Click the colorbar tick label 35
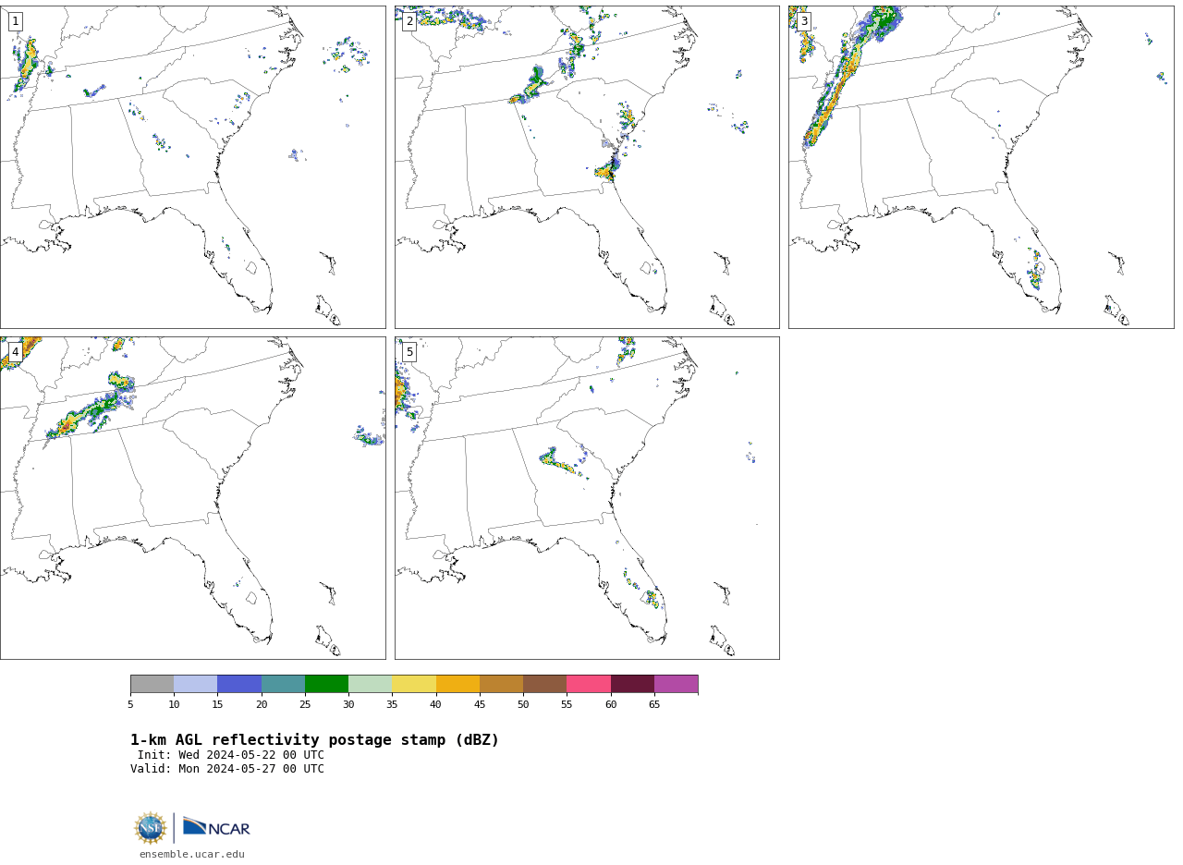Image resolution: width=1183 pixels, height=865 pixels. 393,705
